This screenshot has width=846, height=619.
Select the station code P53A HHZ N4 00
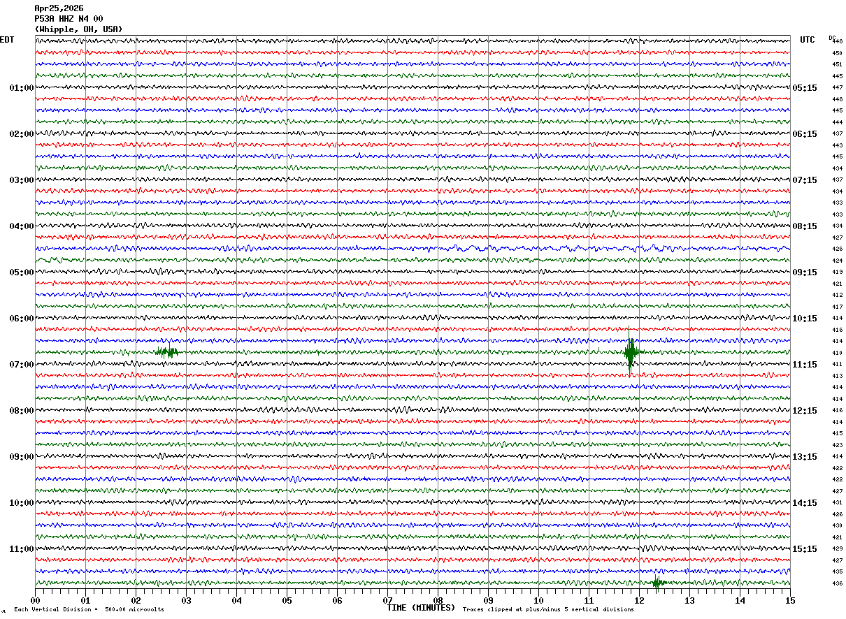(69, 19)
